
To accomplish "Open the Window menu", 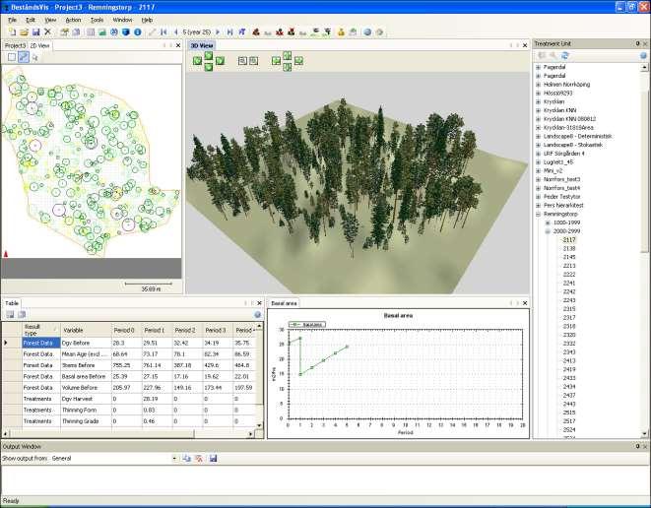I will pos(122,20).
